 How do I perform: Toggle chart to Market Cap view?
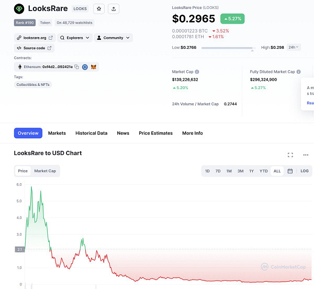click(45, 171)
